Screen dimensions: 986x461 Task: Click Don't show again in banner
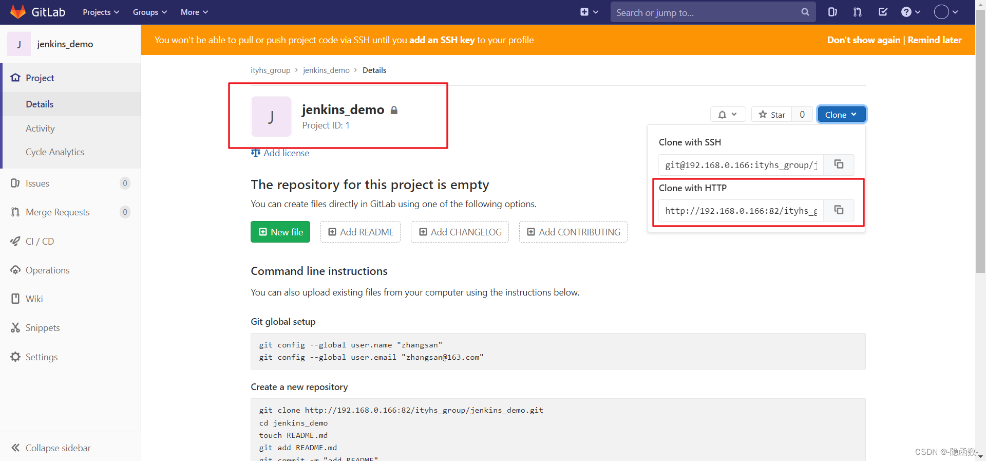[x=864, y=40]
